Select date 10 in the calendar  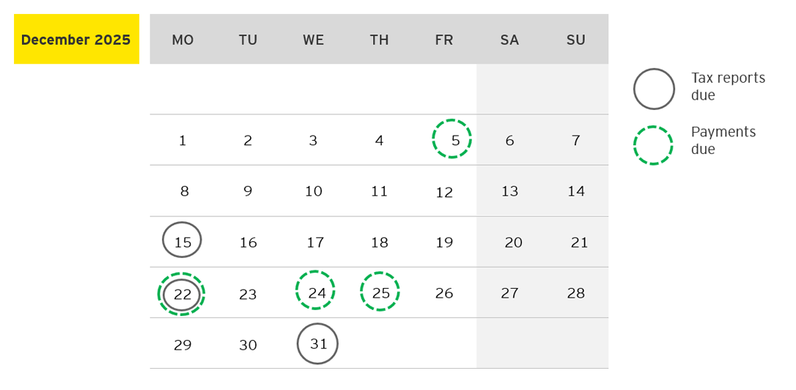314,191
